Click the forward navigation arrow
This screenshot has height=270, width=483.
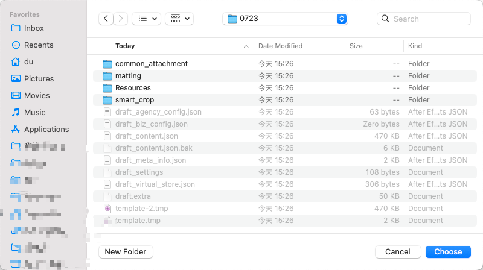pyautogui.click(x=121, y=19)
